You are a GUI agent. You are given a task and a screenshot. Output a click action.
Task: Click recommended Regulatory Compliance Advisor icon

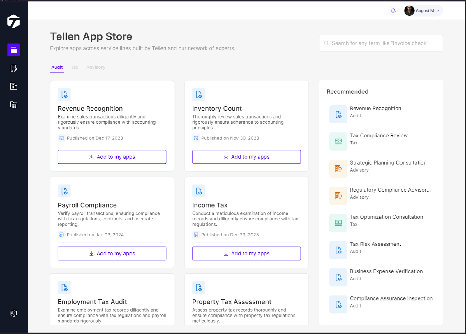coord(338,196)
